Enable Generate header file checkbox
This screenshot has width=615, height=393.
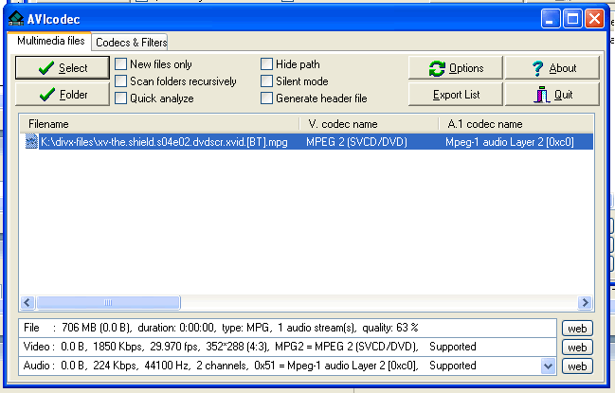(266, 98)
